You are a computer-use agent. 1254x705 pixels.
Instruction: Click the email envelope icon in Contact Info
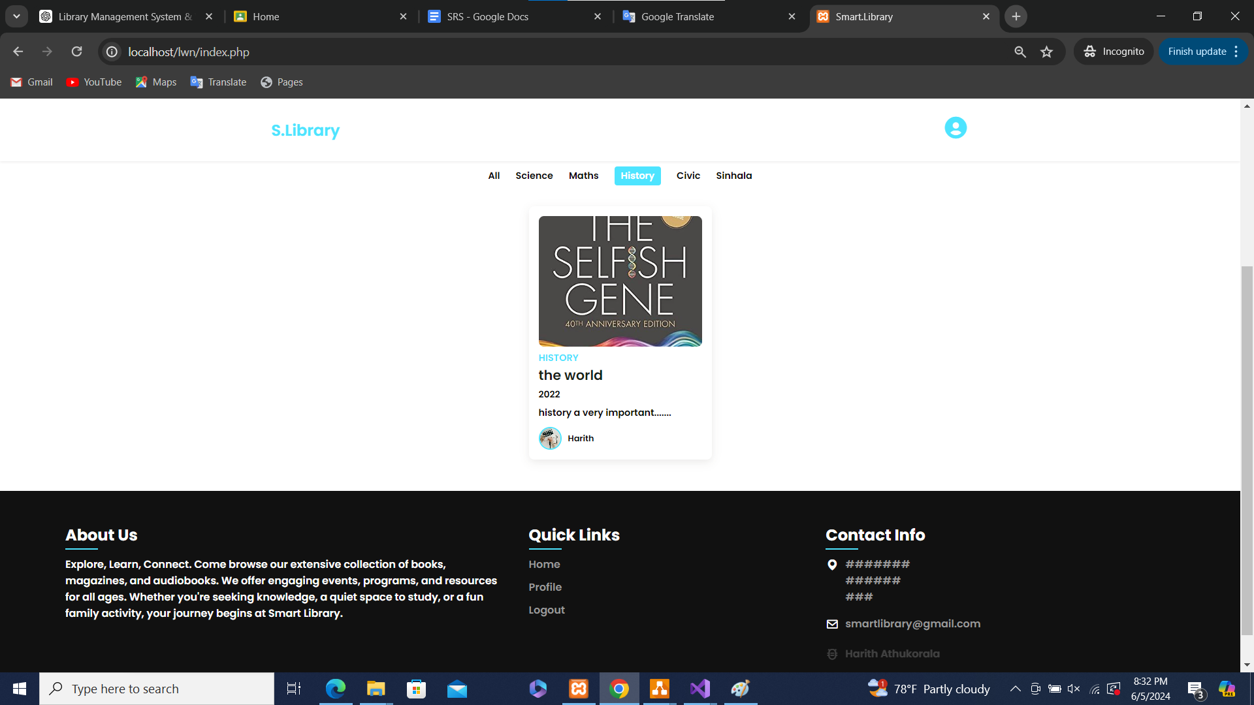pos(832,624)
